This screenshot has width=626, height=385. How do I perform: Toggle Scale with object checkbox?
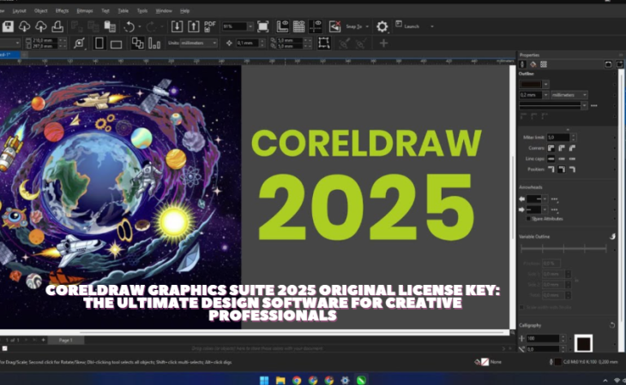(523, 306)
